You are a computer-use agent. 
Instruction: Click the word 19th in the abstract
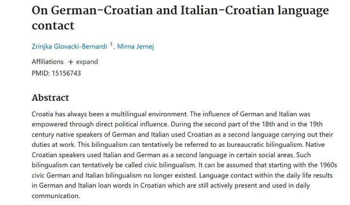click(316, 124)
